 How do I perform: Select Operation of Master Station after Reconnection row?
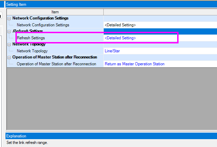[56, 64]
